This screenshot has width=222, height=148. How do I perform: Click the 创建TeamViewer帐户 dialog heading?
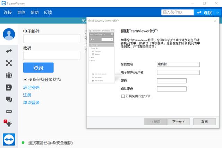pyautogui.click(x=139, y=31)
